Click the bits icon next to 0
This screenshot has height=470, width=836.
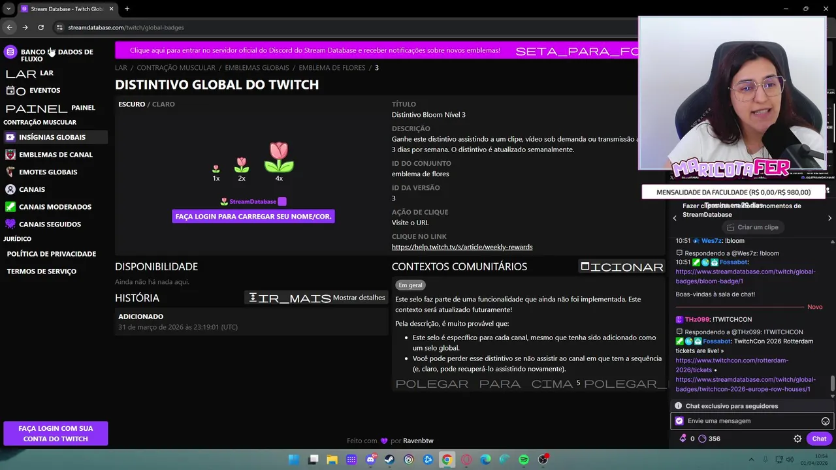[683, 439]
